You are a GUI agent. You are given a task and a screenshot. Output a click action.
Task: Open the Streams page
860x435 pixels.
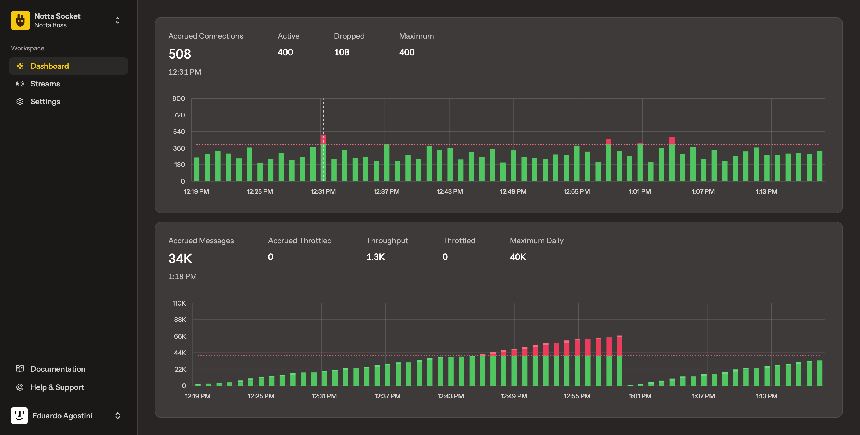point(45,84)
